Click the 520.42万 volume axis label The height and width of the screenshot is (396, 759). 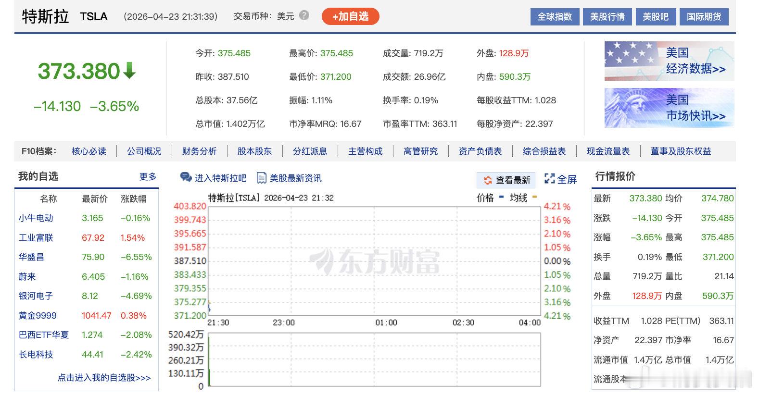[186, 334]
